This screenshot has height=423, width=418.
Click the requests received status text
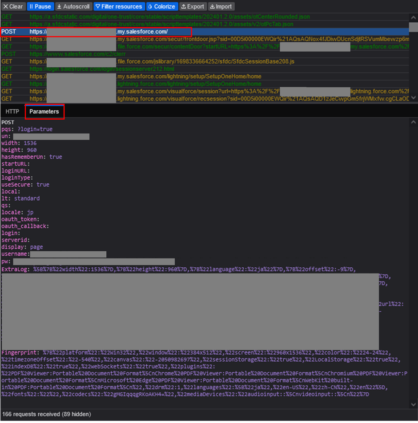pos(47,414)
